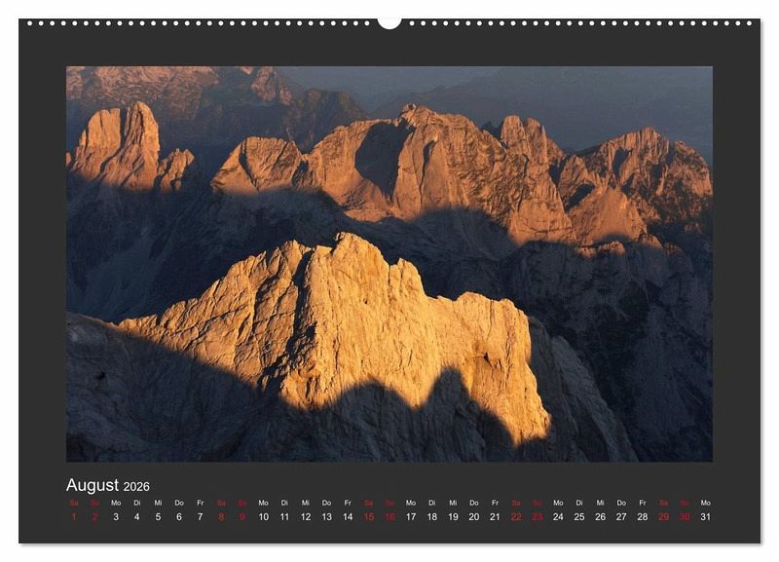Click the August month title

[x=93, y=485]
